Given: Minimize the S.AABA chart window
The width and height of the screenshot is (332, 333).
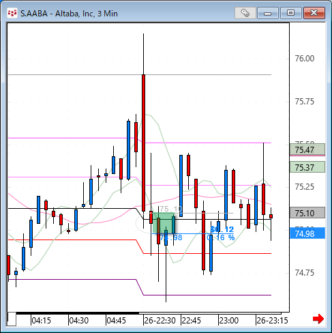Looking at the screenshot, I should pos(268,13).
